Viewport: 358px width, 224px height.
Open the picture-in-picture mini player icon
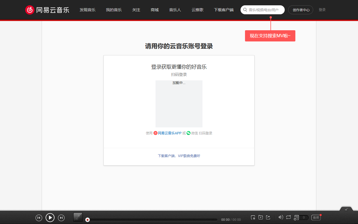[x=253, y=217]
